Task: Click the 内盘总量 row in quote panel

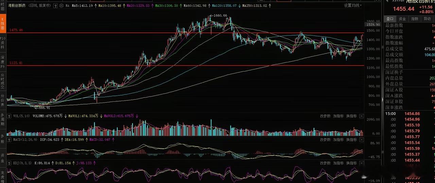Action: click(409, 78)
